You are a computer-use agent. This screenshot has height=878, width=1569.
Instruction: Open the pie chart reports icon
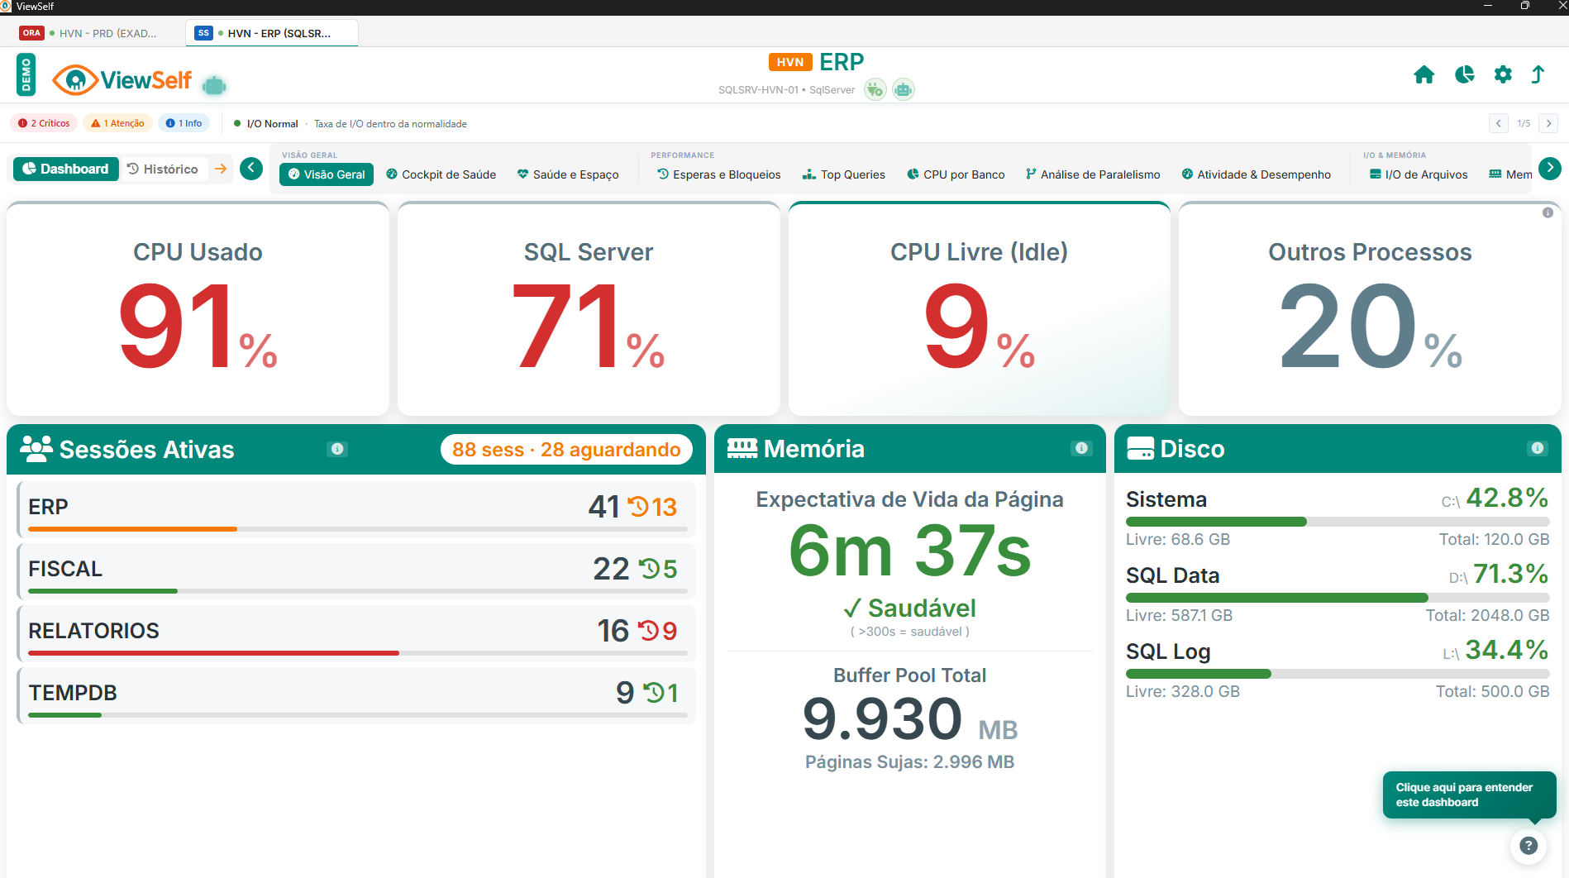point(1464,75)
